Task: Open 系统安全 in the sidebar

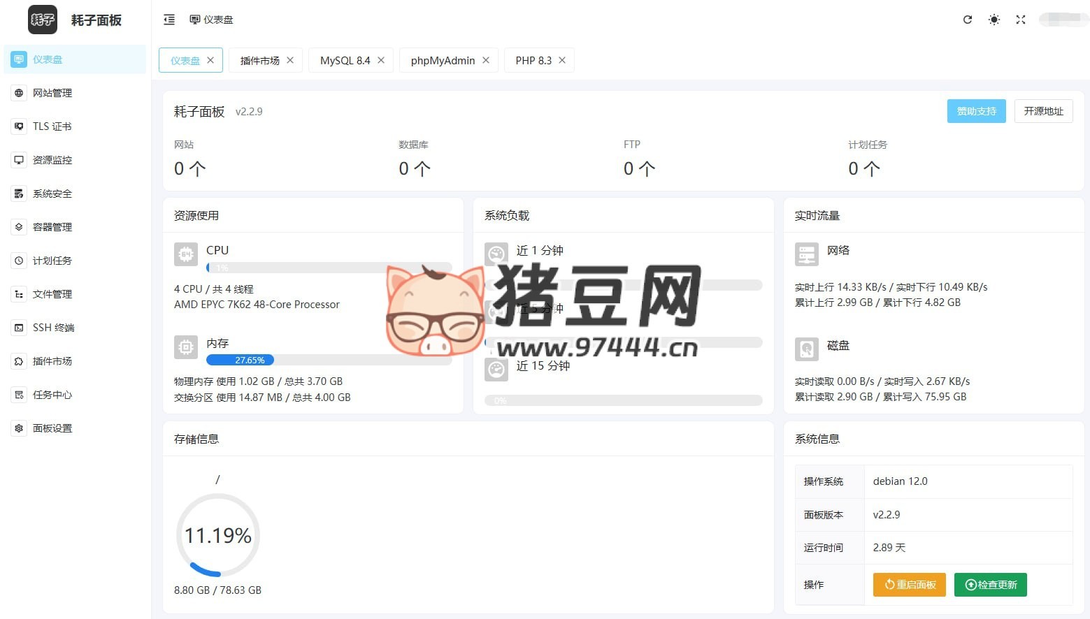Action: pyautogui.click(x=75, y=194)
